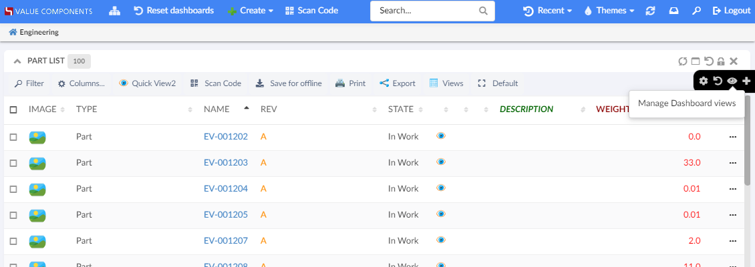Click into the Search input field

pyautogui.click(x=424, y=11)
